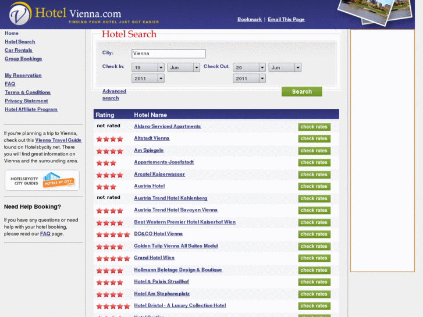Viewport: 423px width, 317px height.
Task: Open Privacy Statement link
Action: pyautogui.click(x=26, y=101)
